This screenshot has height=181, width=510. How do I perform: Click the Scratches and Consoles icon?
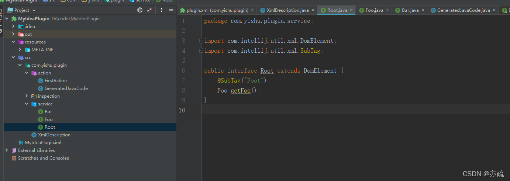click(x=14, y=158)
